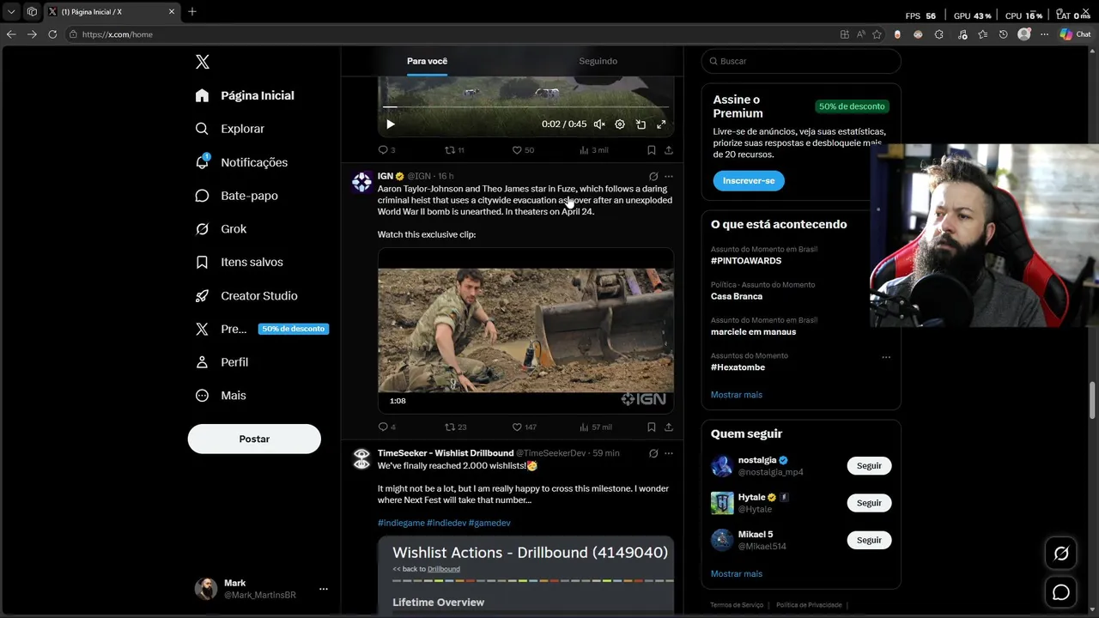Click browser back arrow
The height and width of the screenshot is (618, 1099).
point(11,34)
